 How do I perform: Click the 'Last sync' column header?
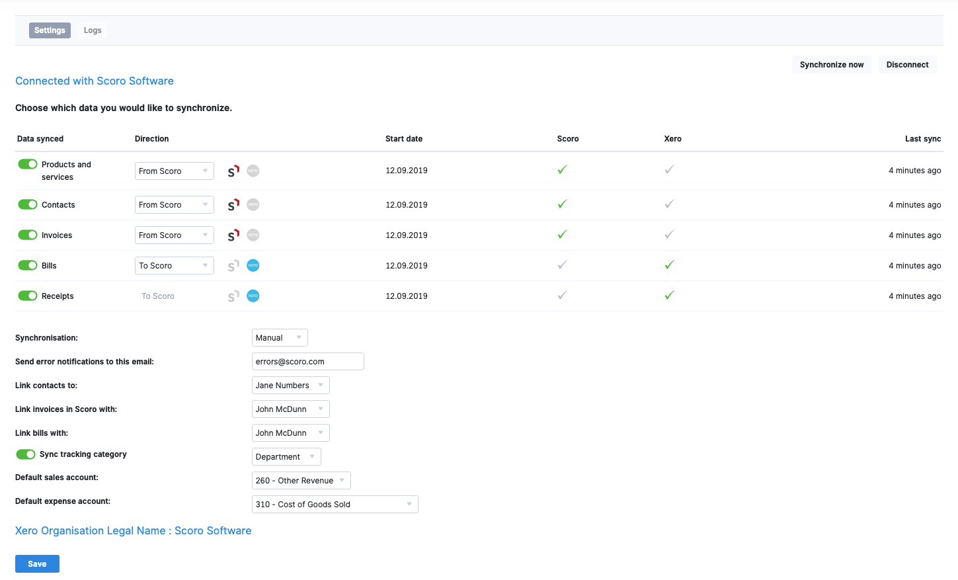point(923,139)
